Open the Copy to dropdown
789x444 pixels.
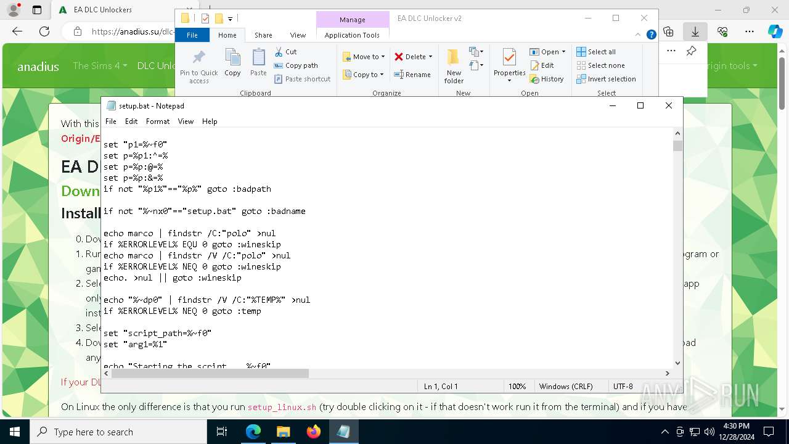click(363, 75)
